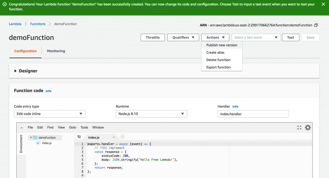Close the Actions dropdown menu
329x178 pixels.
(x=215, y=37)
